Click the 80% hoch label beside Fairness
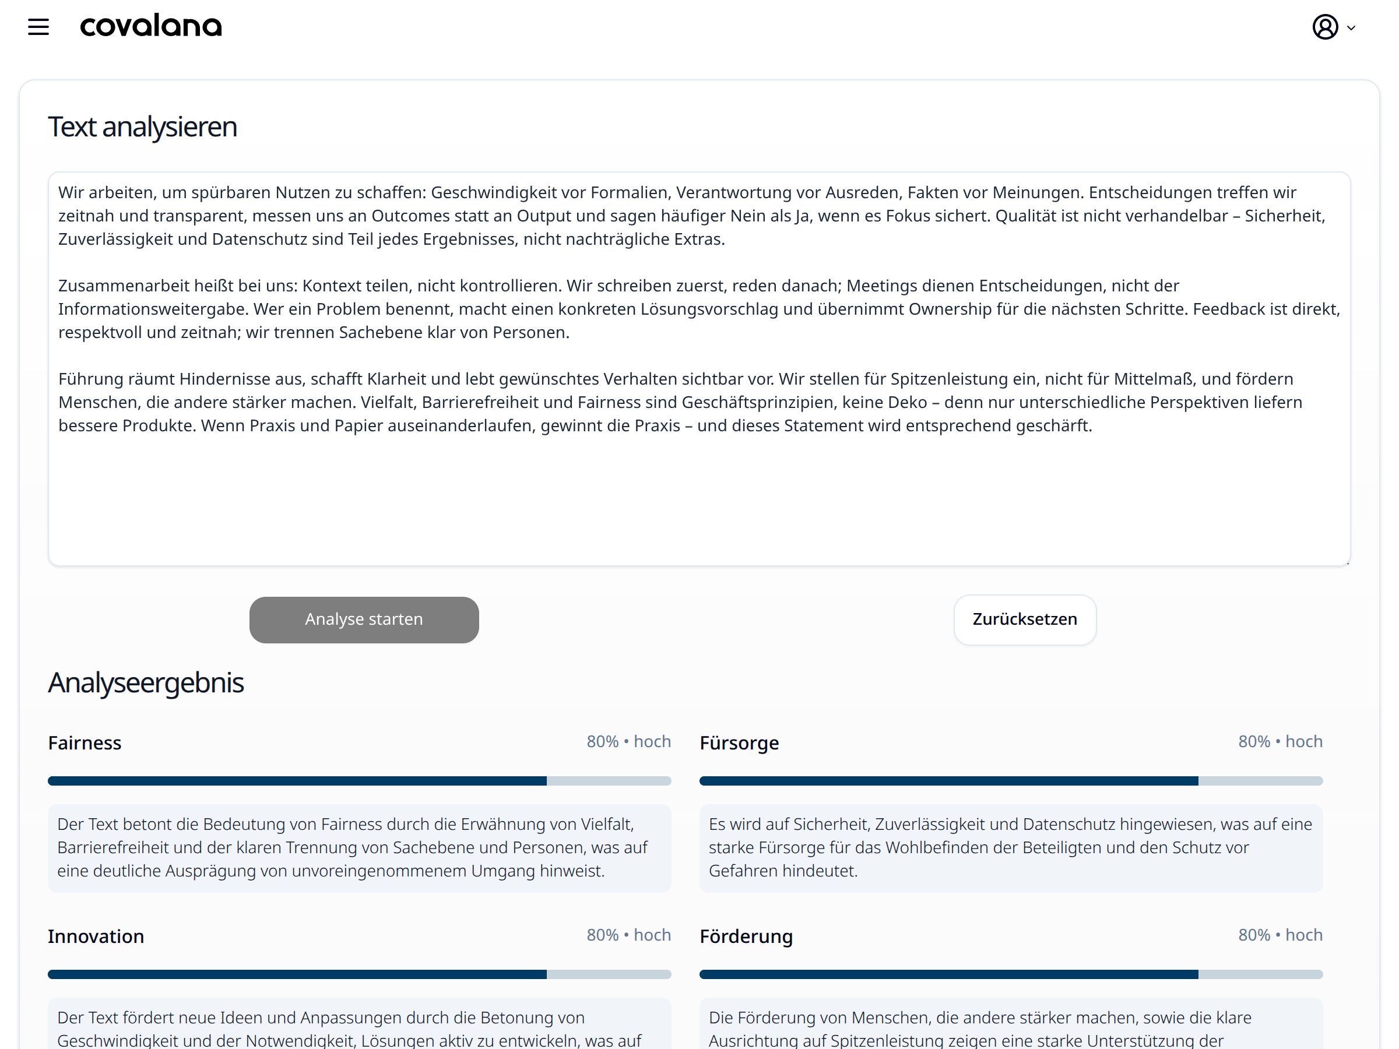 [x=628, y=741]
